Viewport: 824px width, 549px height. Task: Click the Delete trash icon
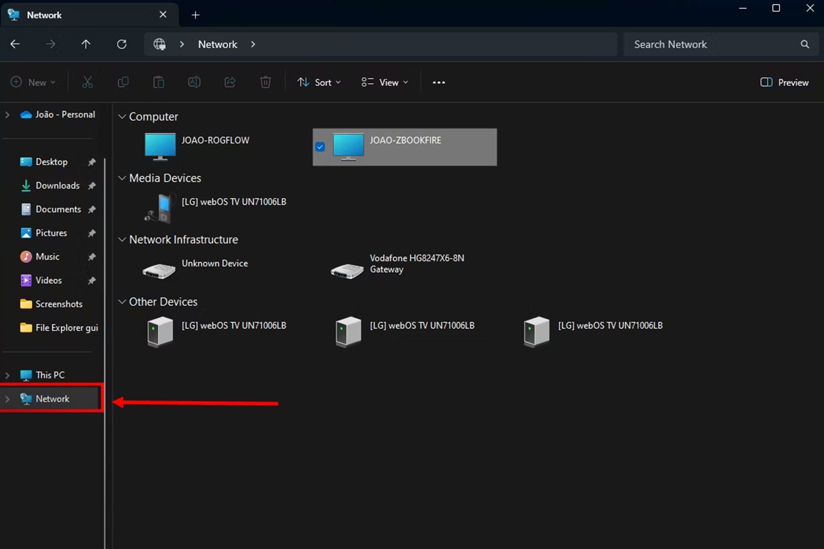pyautogui.click(x=265, y=82)
